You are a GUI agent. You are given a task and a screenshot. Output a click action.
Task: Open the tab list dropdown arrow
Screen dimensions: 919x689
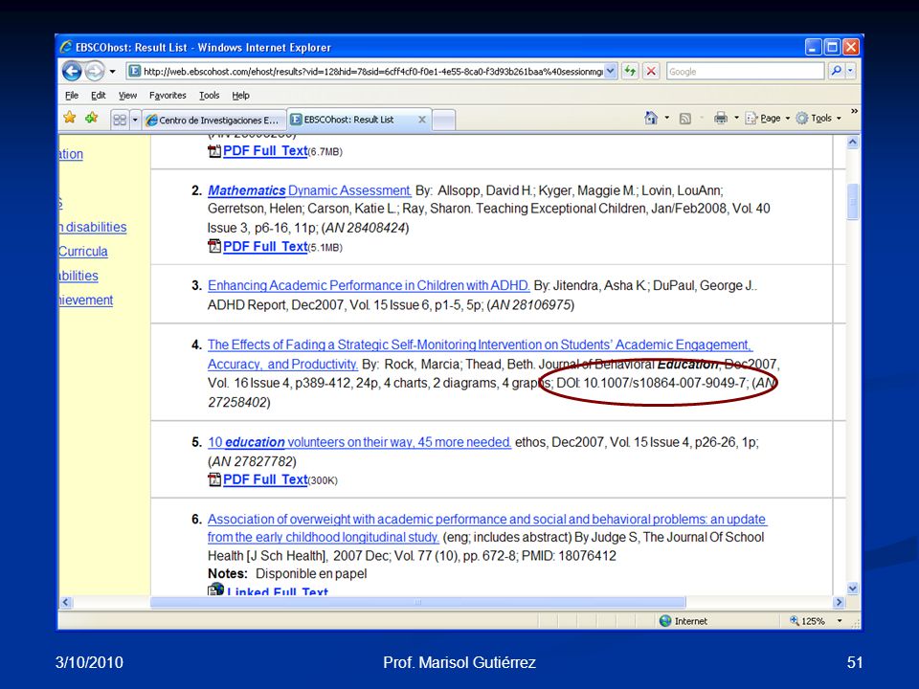point(135,121)
